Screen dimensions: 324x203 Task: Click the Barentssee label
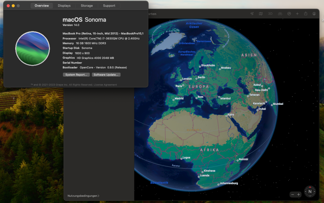204,41
